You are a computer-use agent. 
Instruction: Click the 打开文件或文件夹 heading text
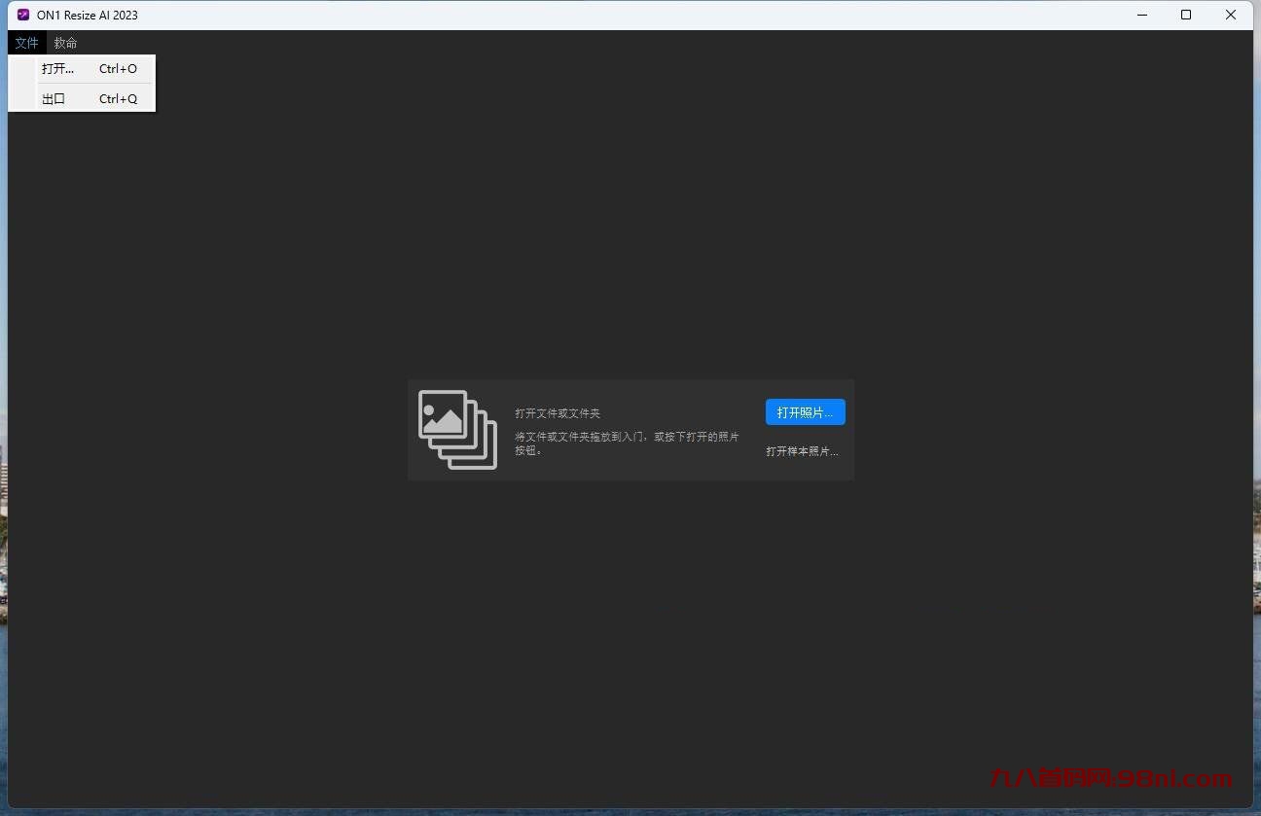pyautogui.click(x=558, y=412)
